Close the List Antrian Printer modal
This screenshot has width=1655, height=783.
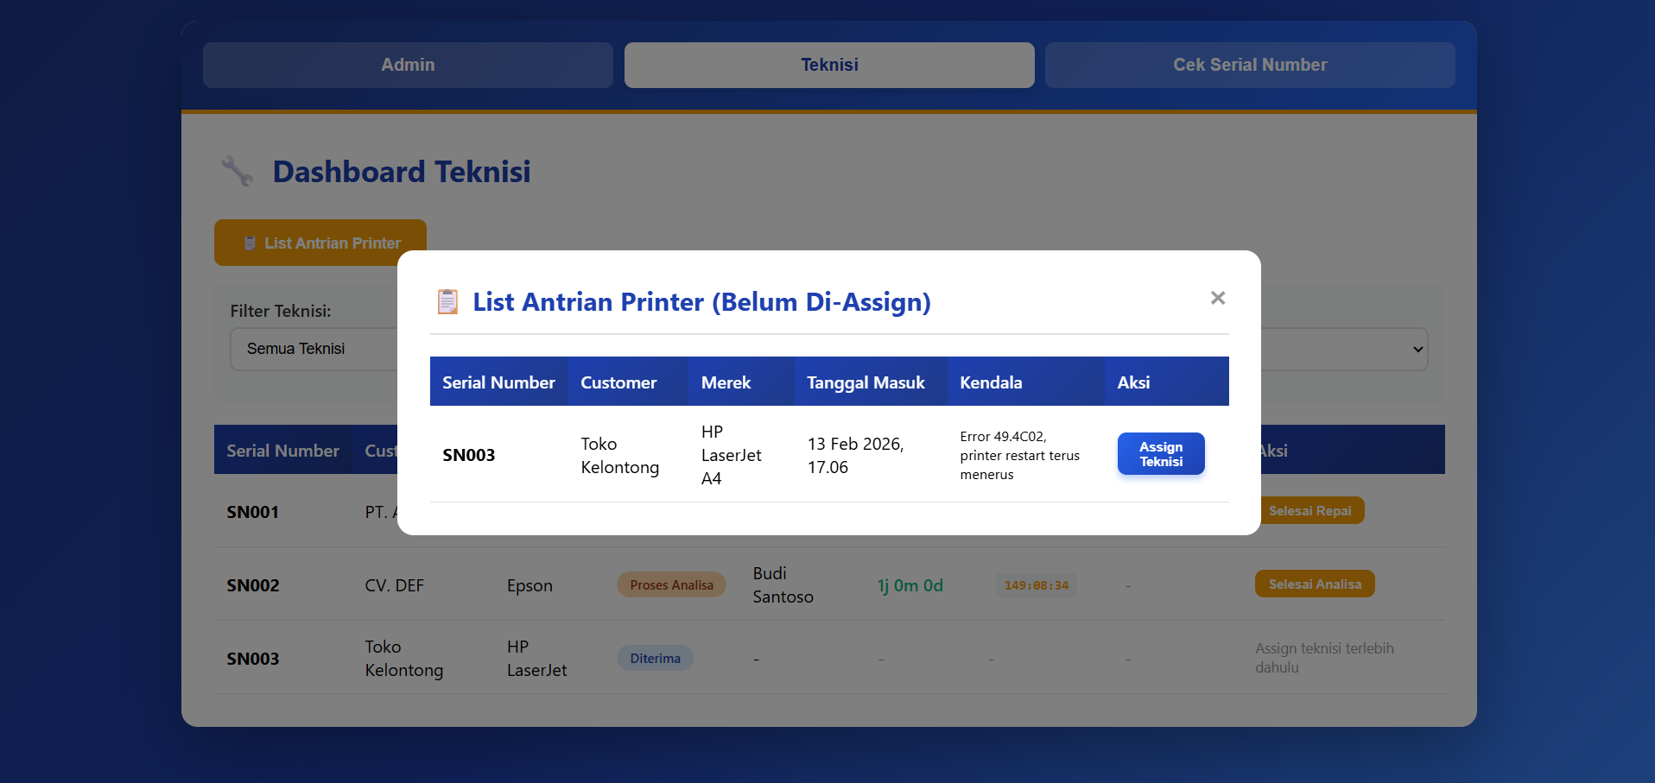click(x=1217, y=298)
